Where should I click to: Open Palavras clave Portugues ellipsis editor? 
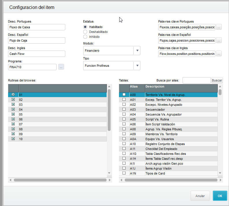219,27
